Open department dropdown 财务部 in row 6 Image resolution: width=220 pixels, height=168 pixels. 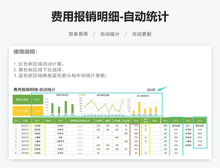37,145
